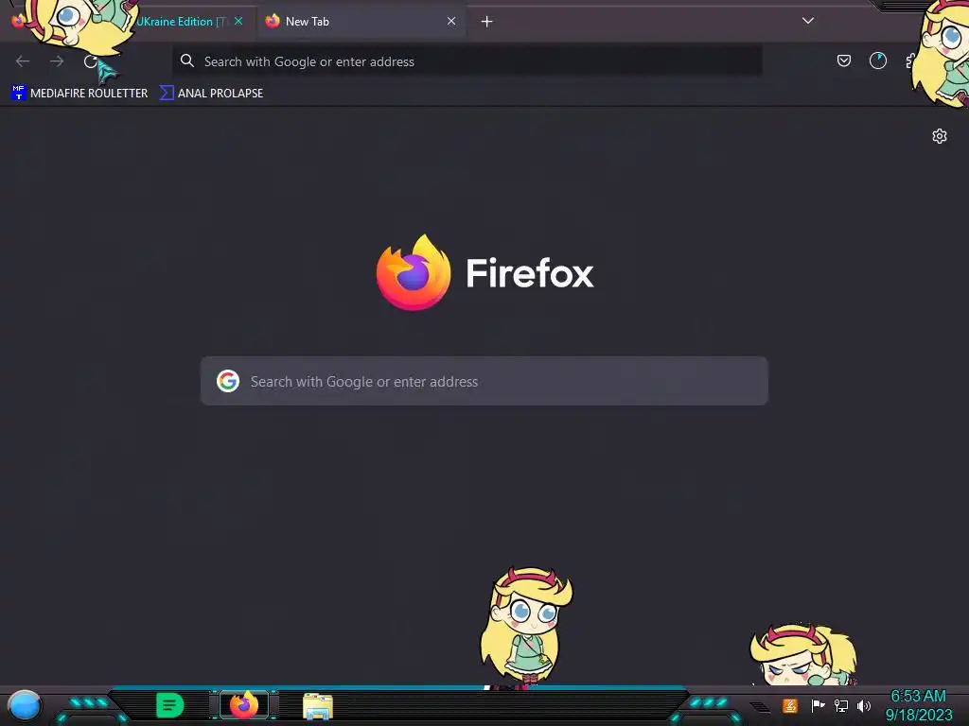Open the clock showing 6:53 AM
Image resolution: width=969 pixels, height=726 pixels.
[x=918, y=705]
